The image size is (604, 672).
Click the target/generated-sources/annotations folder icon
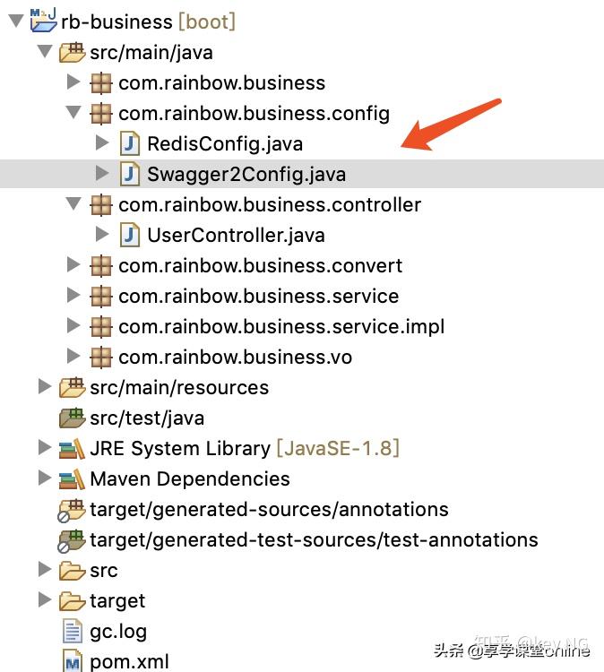pyautogui.click(x=72, y=511)
